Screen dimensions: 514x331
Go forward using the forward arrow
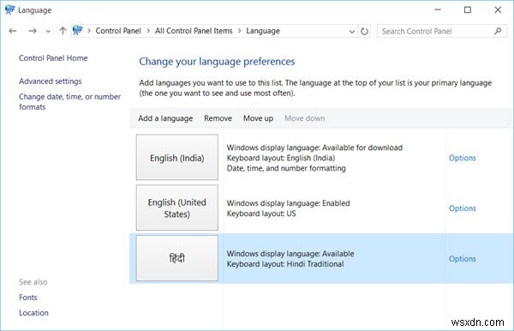33,31
